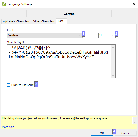
Task: Select the Font tab
Action: [x=62, y=21]
